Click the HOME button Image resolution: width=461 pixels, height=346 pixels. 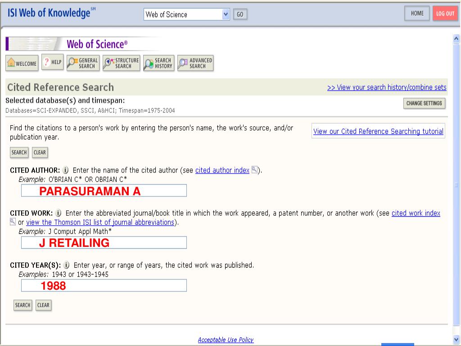coord(417,14)
